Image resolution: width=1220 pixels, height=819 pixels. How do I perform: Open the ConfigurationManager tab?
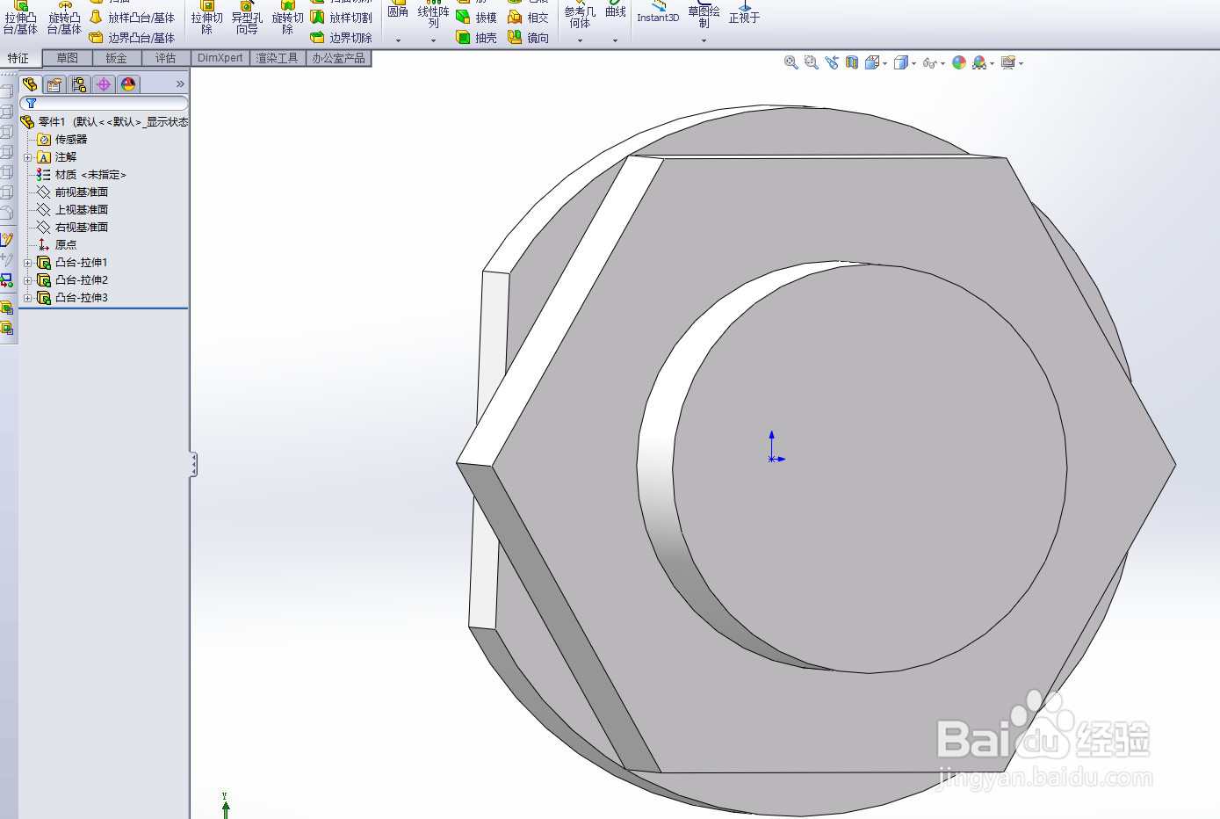[79, 84]
